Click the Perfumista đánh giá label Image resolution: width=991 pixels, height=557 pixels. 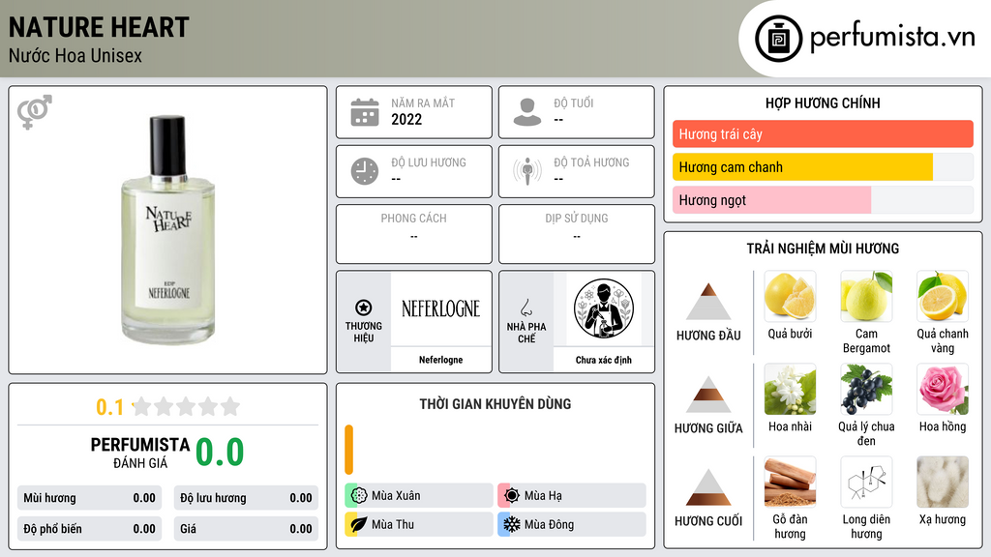pos(140,453)
